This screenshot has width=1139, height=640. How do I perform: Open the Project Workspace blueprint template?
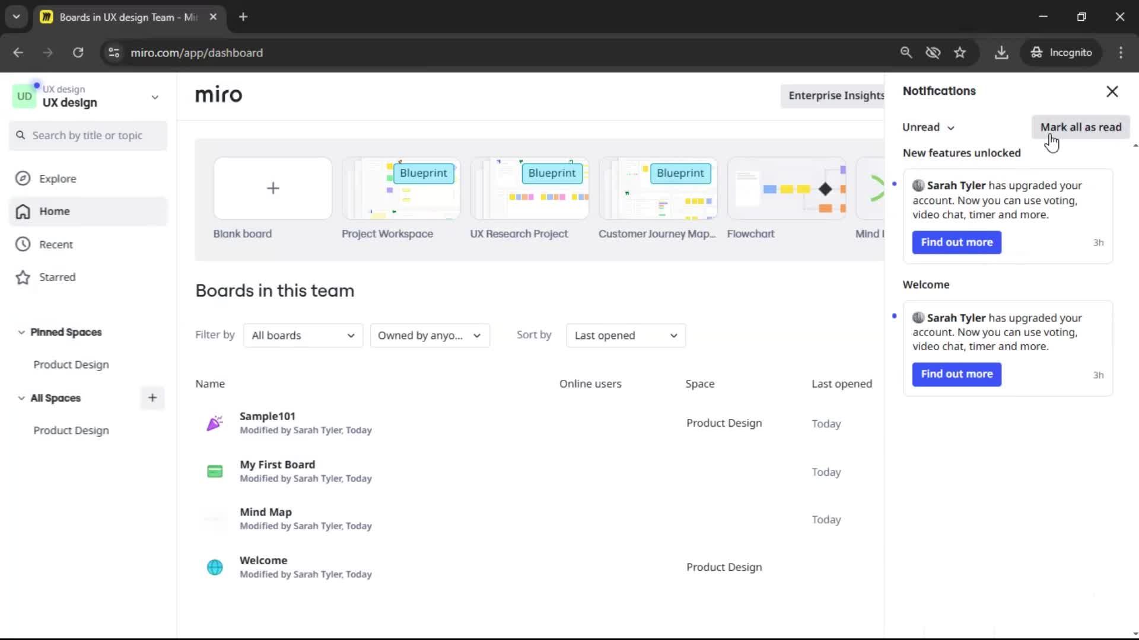[401, 188]
